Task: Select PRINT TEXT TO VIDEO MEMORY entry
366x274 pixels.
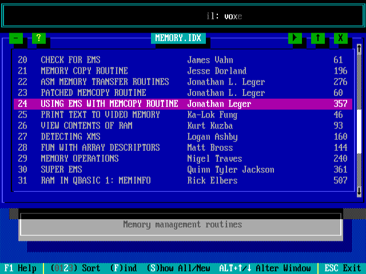Action: click(100, 115)
